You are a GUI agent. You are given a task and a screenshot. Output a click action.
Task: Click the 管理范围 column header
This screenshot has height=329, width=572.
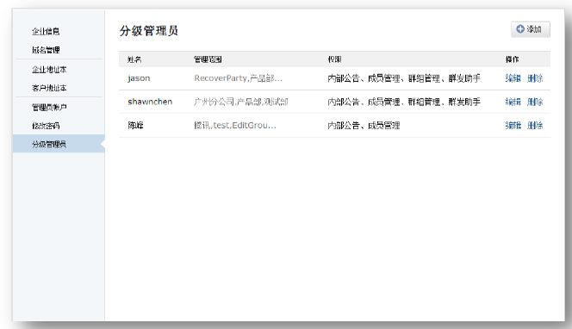208,59
